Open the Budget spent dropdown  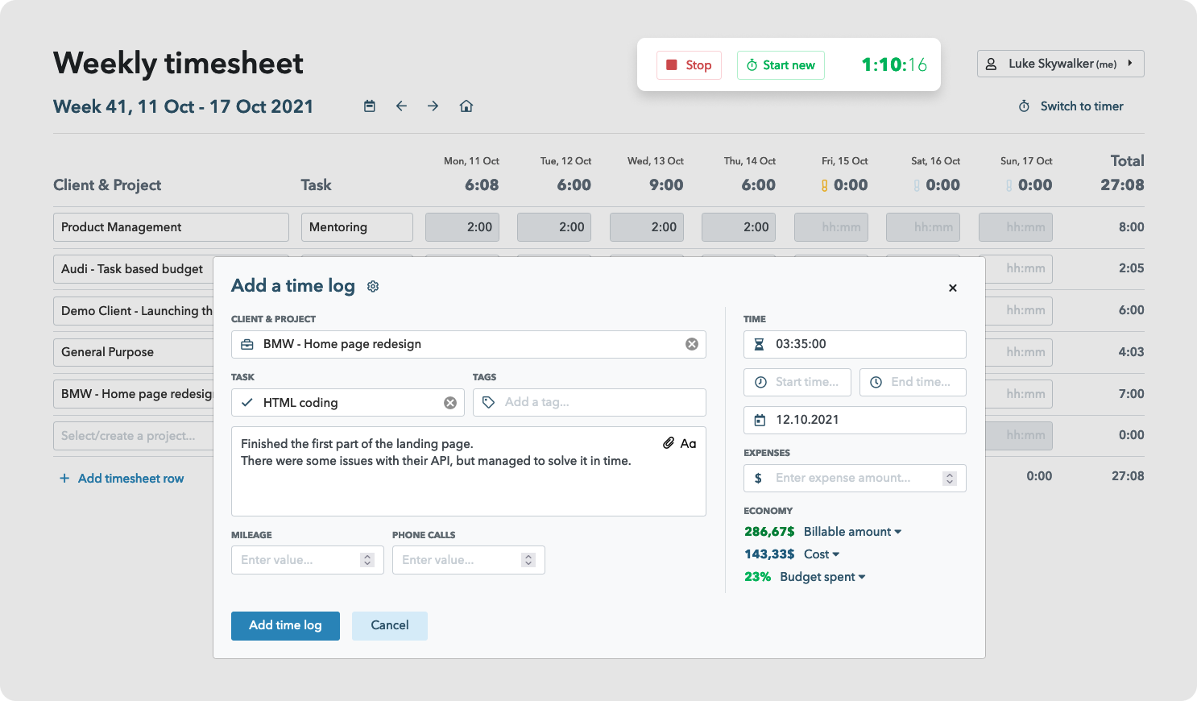[x=823, y=577]
